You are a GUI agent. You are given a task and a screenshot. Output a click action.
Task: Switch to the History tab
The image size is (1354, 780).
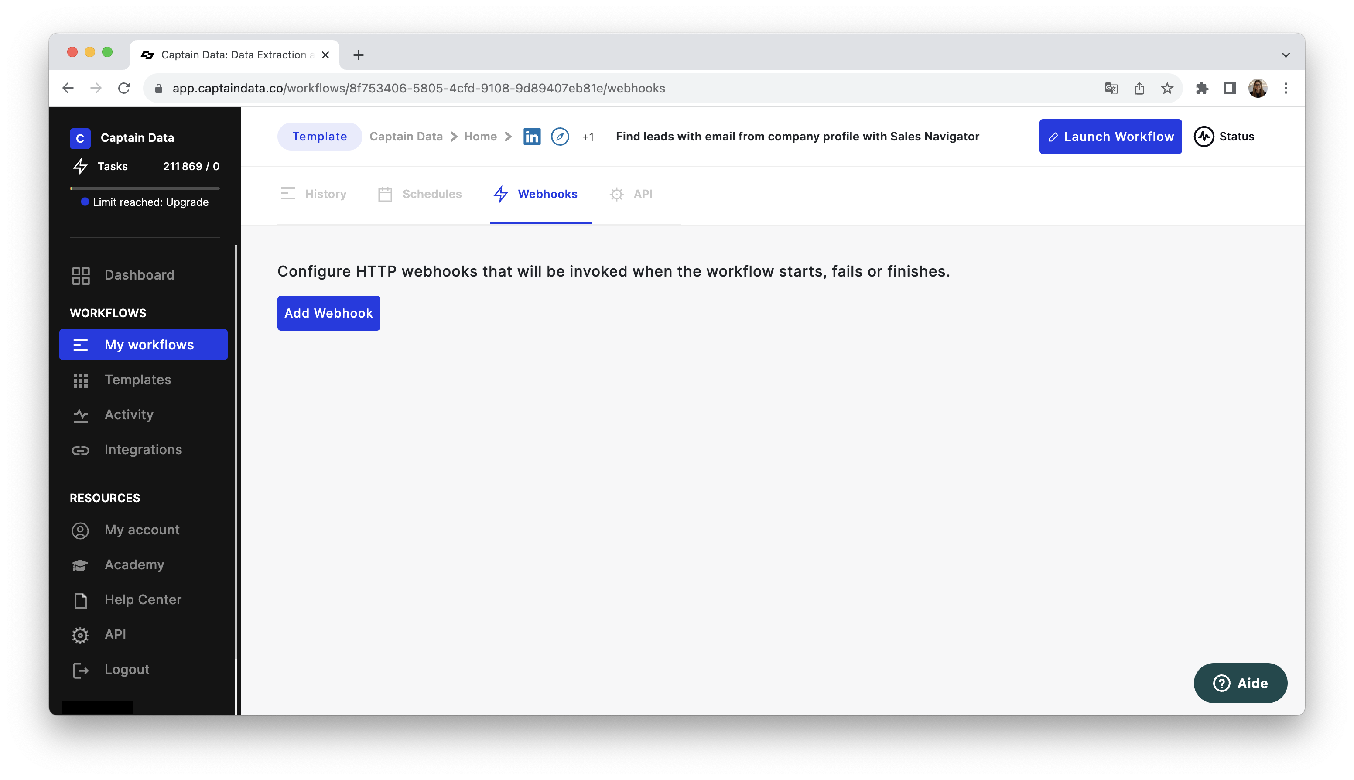point(314,194)
